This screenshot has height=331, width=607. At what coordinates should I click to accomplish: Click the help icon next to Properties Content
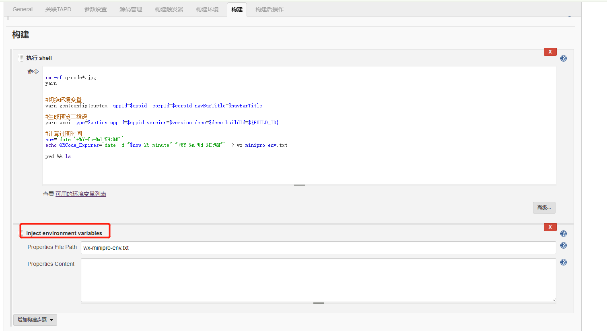[563, 262]
